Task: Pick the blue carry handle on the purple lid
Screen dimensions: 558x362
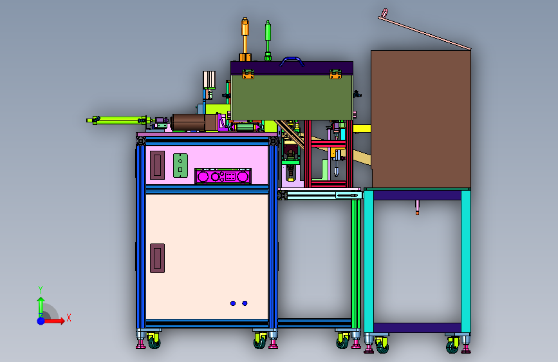Action: [x=292, y=62]
